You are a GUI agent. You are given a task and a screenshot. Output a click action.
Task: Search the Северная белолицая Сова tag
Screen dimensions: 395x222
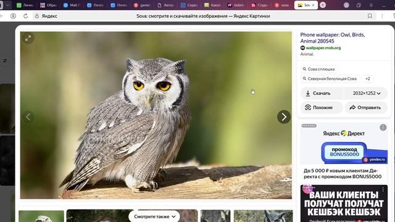(x=330, y=79)
